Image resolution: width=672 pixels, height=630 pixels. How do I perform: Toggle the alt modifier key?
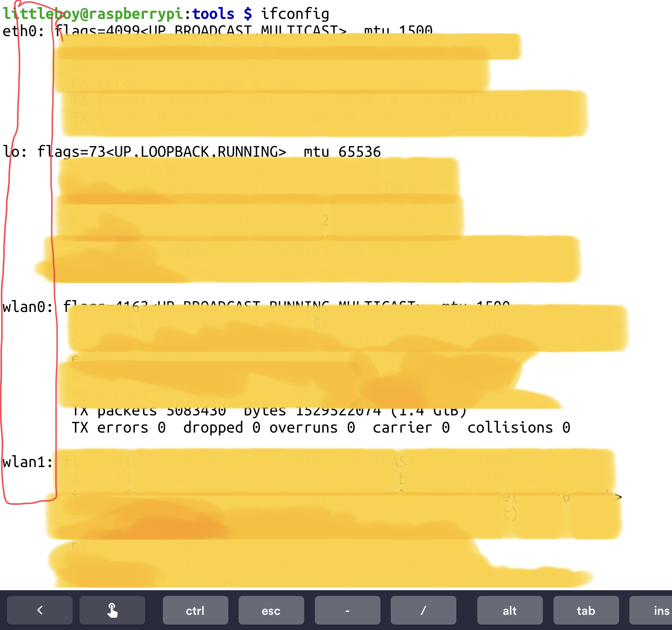pyautogui.click(x=510, y=610)
